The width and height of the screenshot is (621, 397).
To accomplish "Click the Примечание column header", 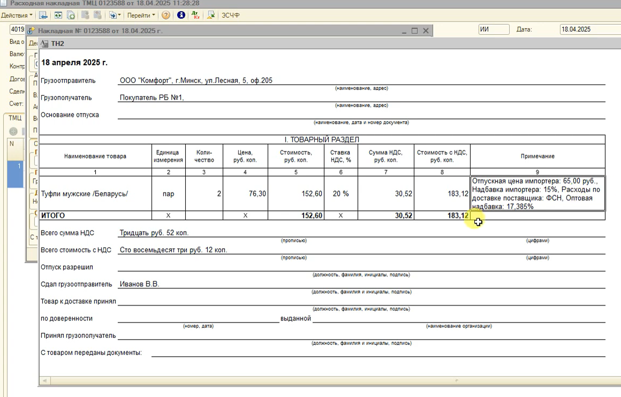I will 537,156.
